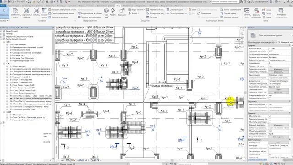The width and height of the screenshot is (293, 165).
Task: Switch to the Systems (Системы) ribbon tab
Action: point(39,6)
